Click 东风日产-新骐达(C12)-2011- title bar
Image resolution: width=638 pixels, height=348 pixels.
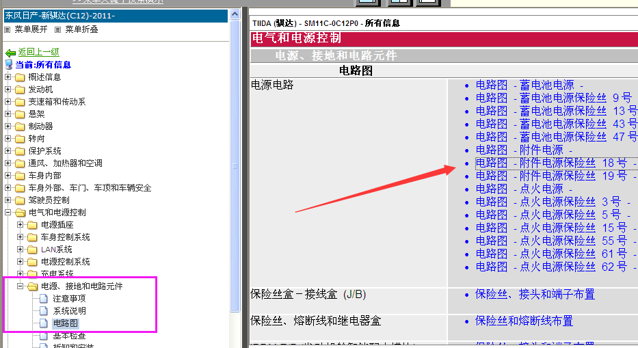click(116, 16)
